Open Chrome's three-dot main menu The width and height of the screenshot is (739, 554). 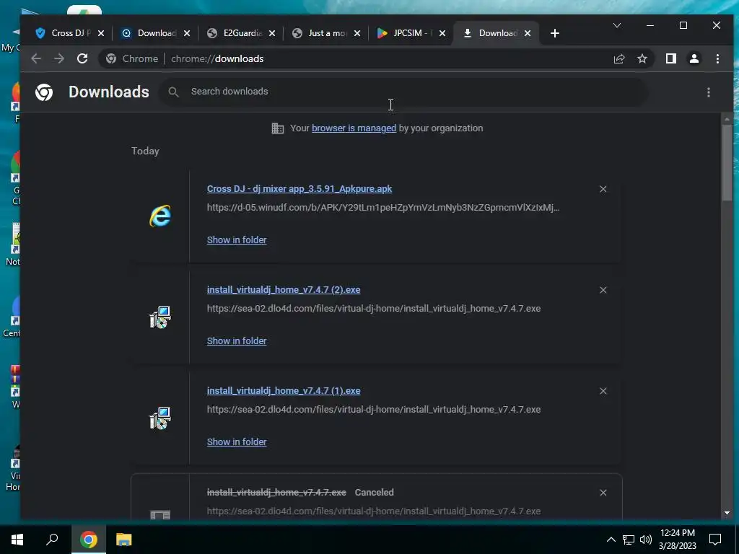tap(717, 58)
